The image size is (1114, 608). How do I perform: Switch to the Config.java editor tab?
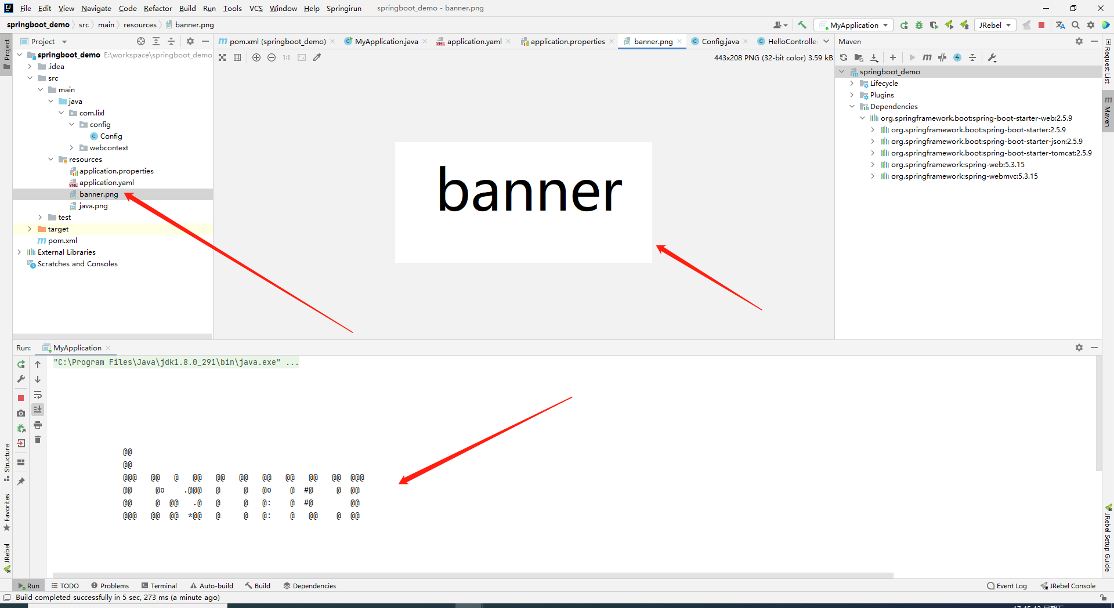719,41
